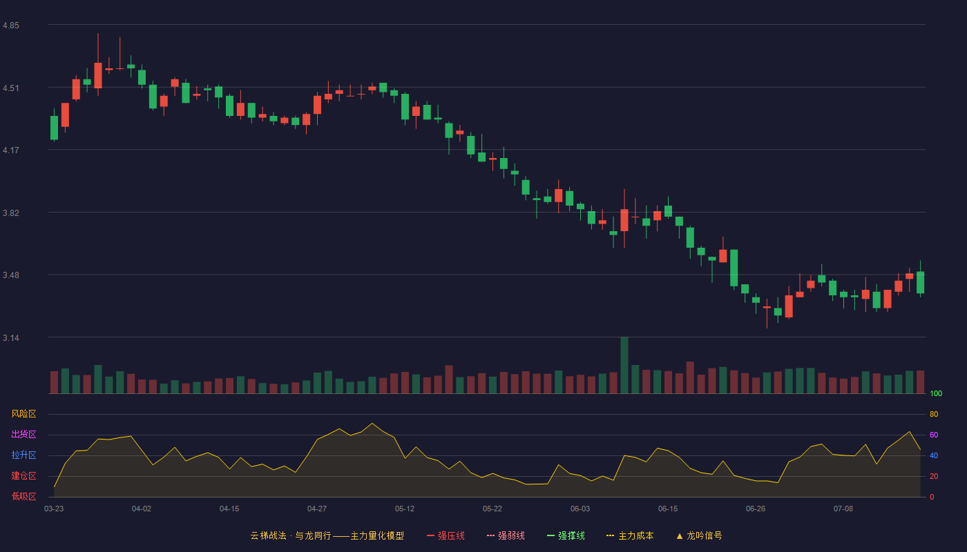This screenshot has height=552, width=967.
Task: Click the 06-03 date label
Action: point(580,509)
